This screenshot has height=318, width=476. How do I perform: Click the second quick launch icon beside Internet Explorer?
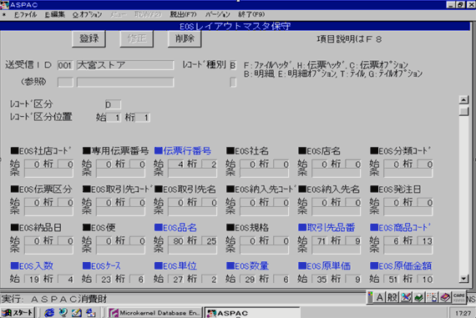pos(63,312)
